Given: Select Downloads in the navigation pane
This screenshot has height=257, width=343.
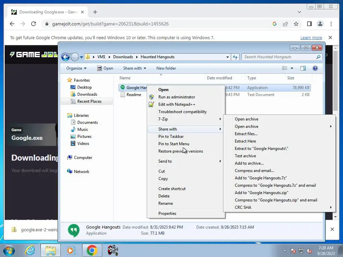Looking at the screenshot, I should pyautogui.click(x=84, y=94).
